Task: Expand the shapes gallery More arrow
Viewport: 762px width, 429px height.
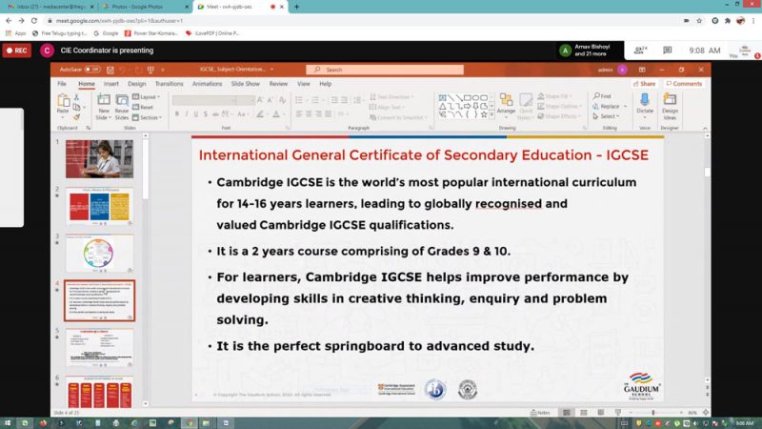Action: tap(491, 115)
